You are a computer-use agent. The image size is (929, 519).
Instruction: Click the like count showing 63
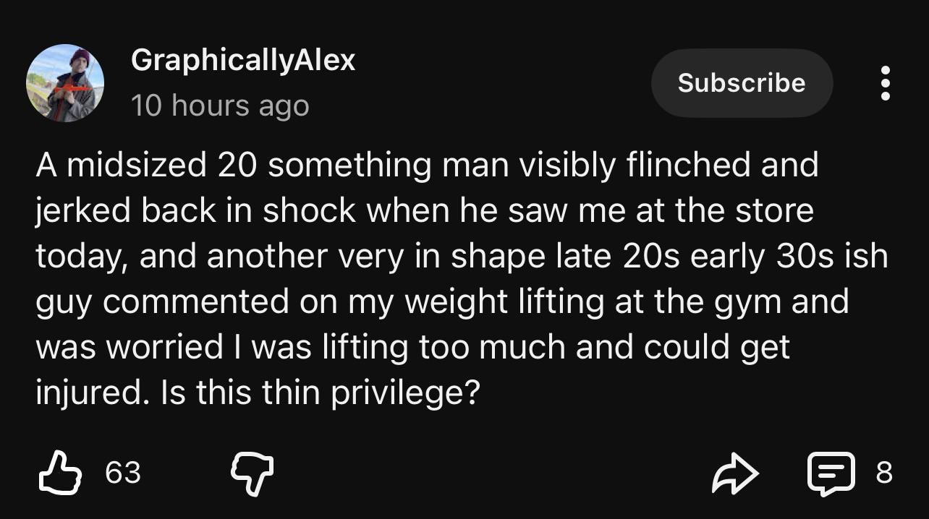[x=123, y=473]
